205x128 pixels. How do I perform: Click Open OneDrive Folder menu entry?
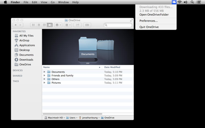coord(154,15)
